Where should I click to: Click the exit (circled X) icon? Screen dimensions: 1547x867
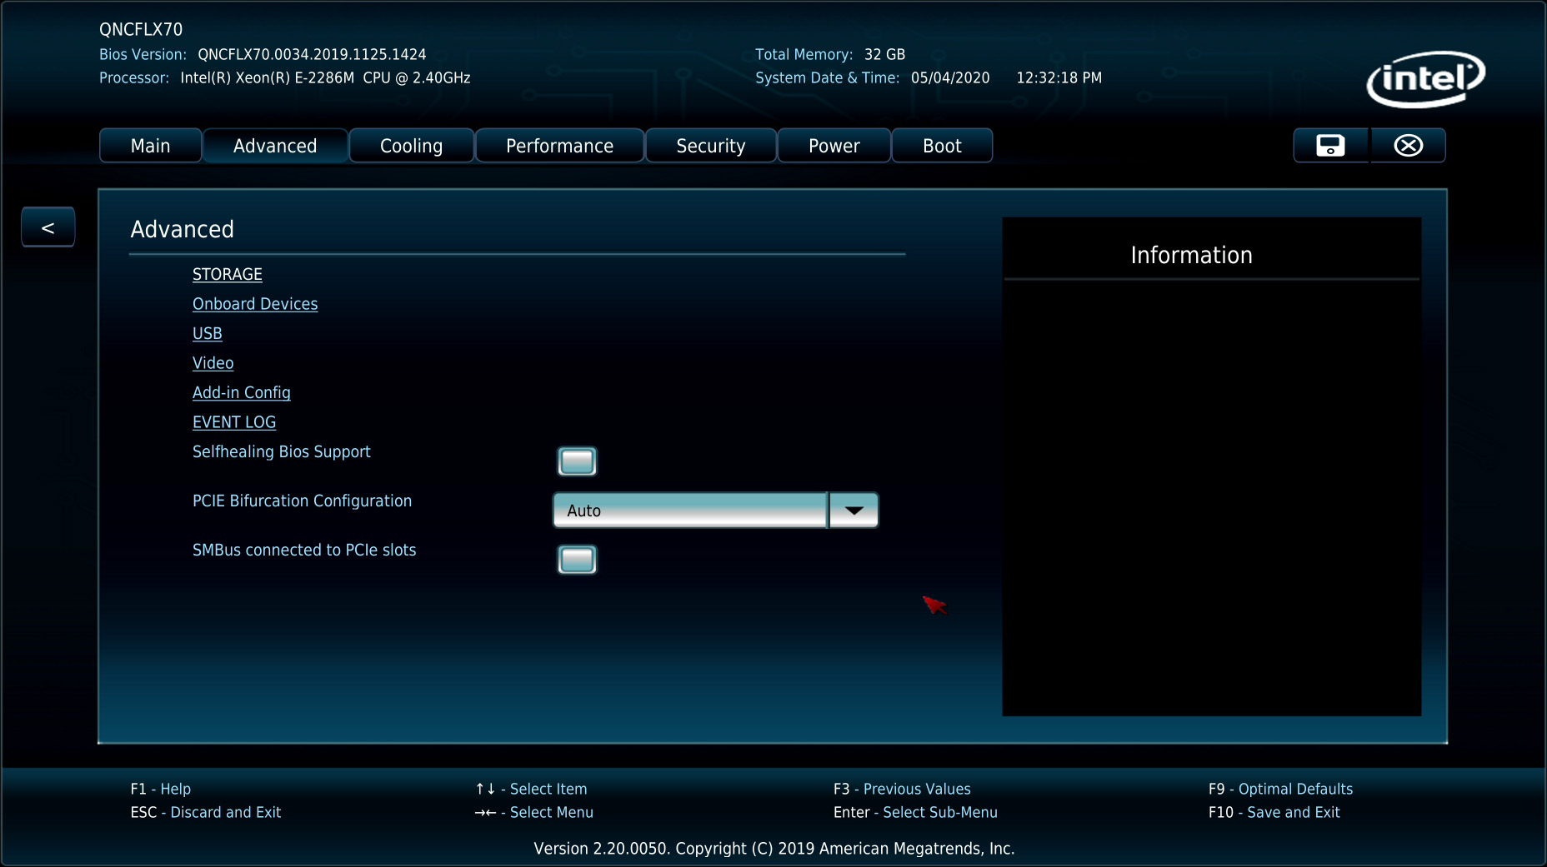(x=1408, y=146)
